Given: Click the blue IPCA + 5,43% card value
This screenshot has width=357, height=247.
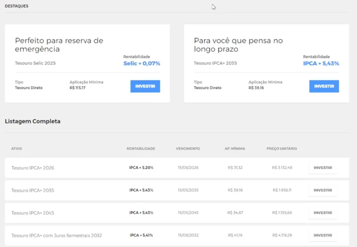Looking at the screenshot, I should tap(321, 63).
